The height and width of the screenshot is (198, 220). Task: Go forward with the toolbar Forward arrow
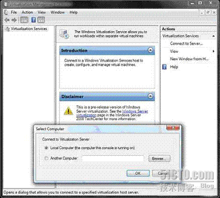14,20
